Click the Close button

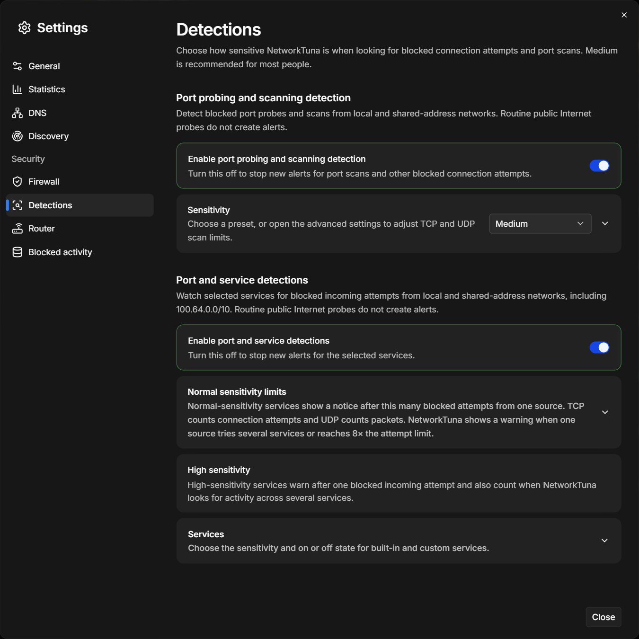603,617
